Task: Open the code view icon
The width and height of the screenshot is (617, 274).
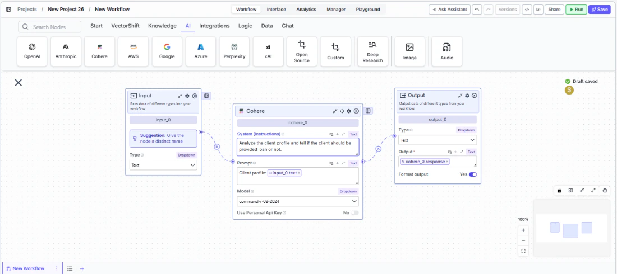Action: 527,10
